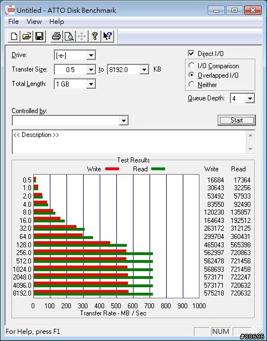Image resolution: width=267 pixels, height=341 pixels.
Task: Select the Overlapped I/O radio button
Action: tap(192, 75)
